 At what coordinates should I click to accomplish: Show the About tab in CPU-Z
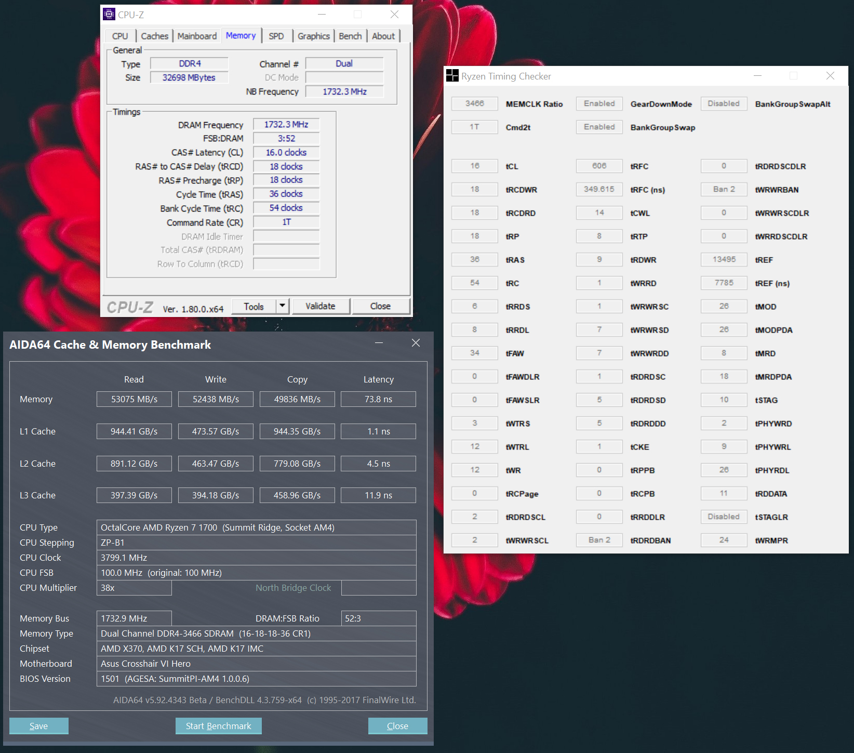click(383, 36)
